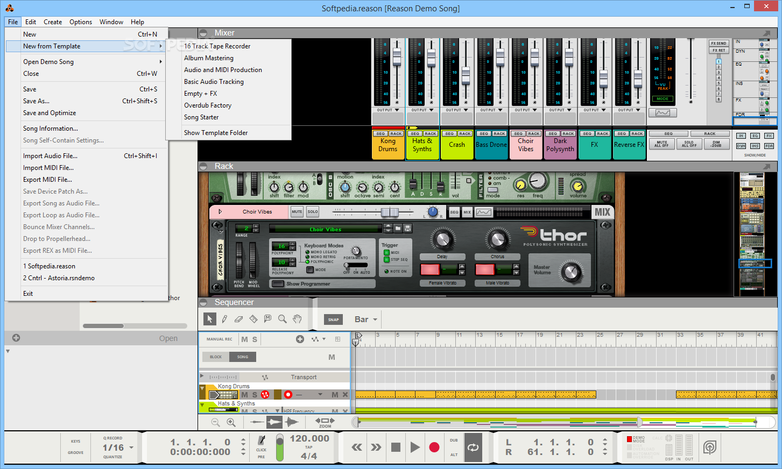Click the Propellerhead shop icon in transport
Viewport: 782px width, 469px height.
[x=709, y=447]
